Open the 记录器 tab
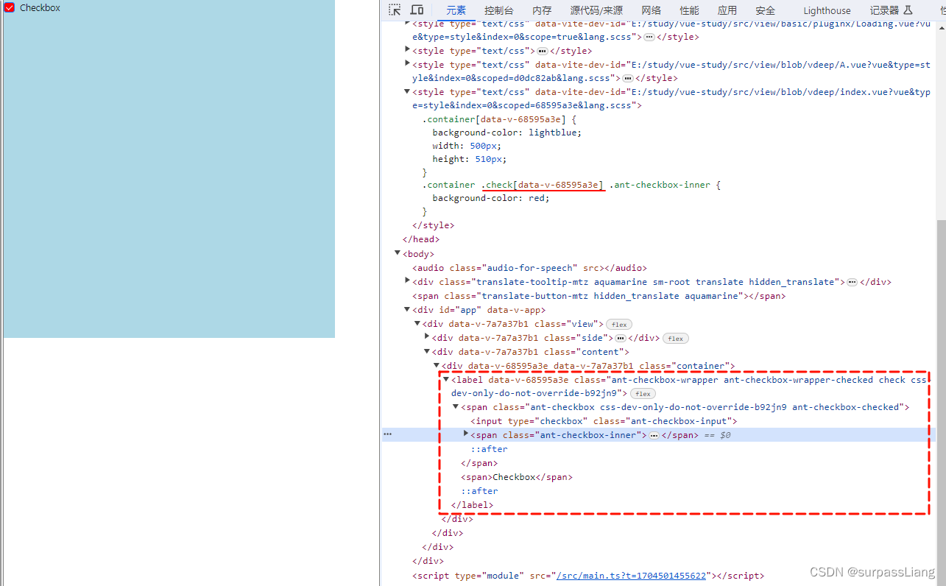Screen dimensions: 946x586 point(891,10)
